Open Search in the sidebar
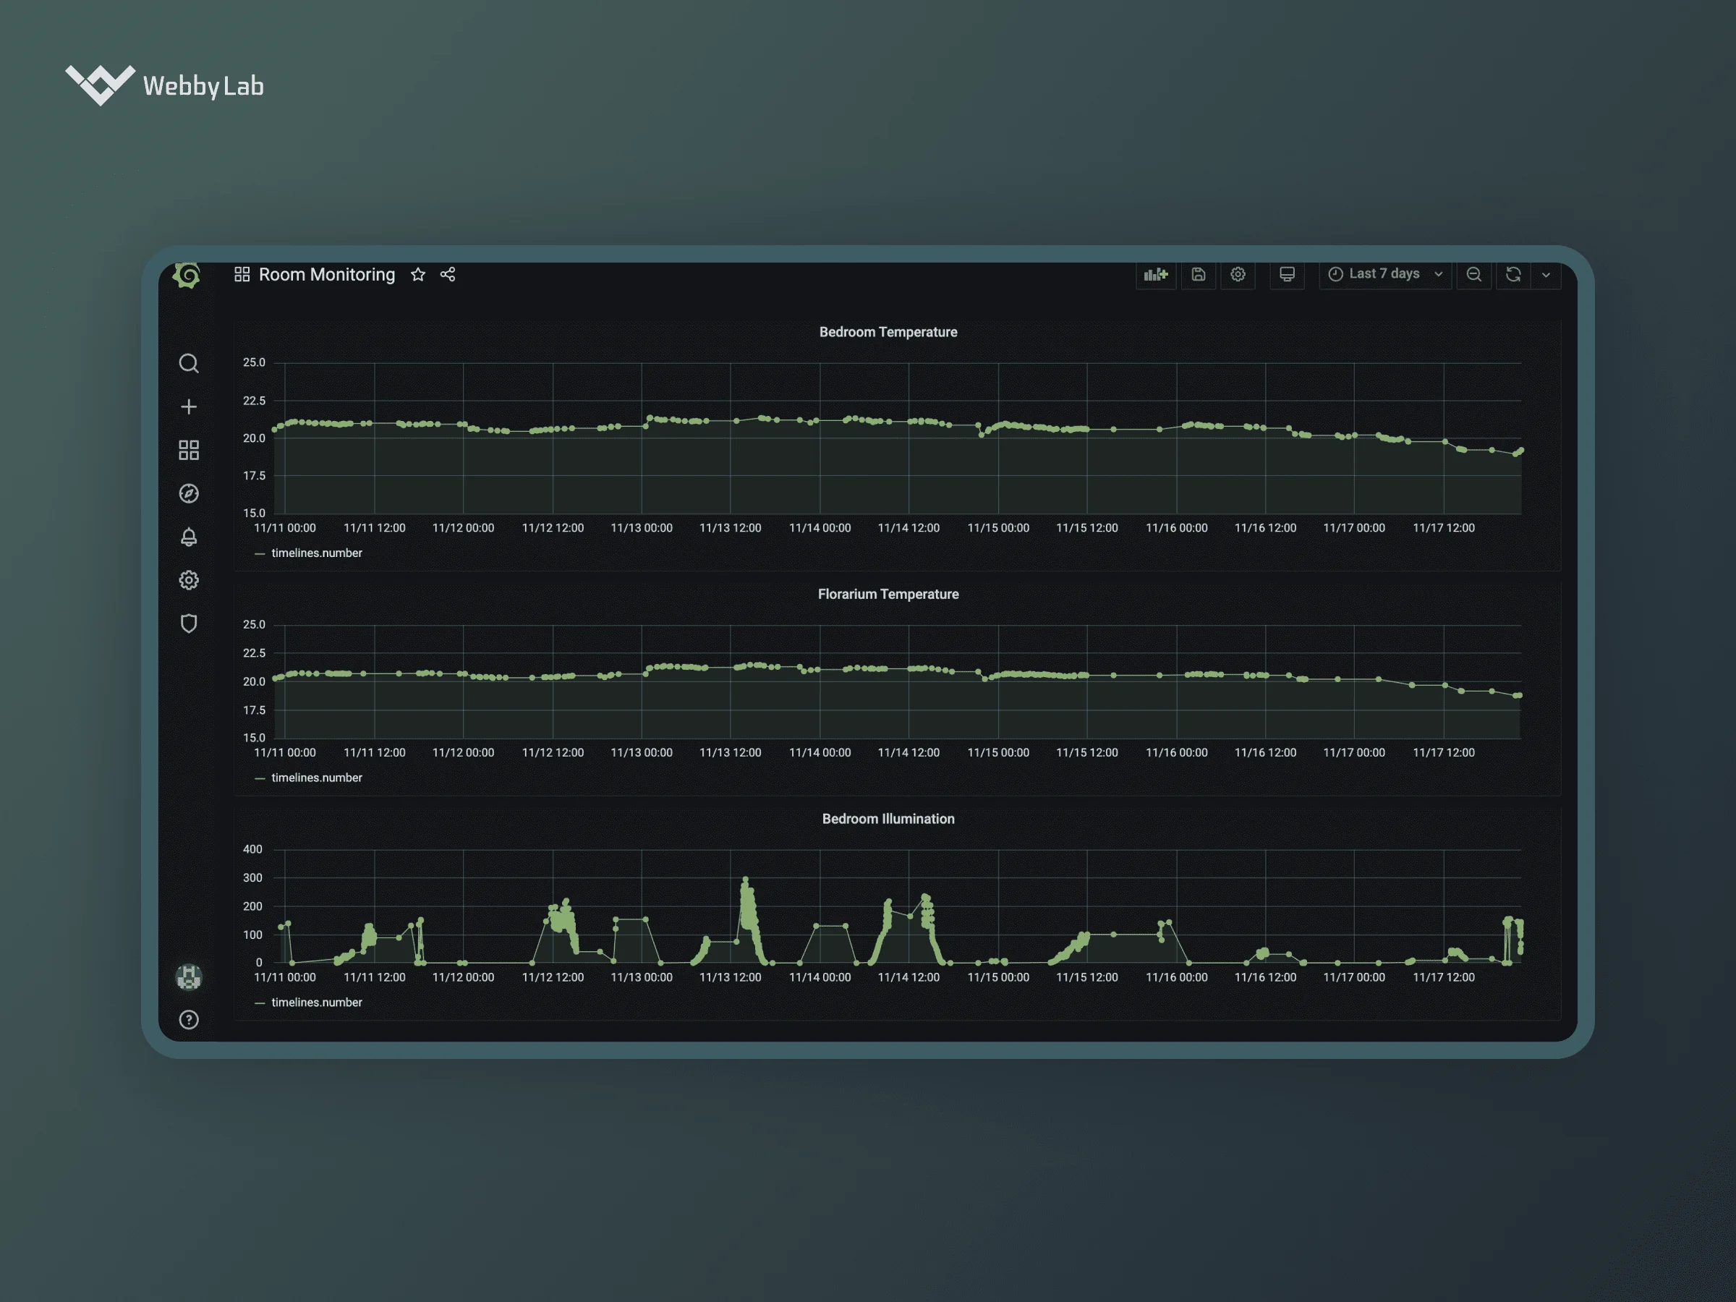 (x=188, y=363)
